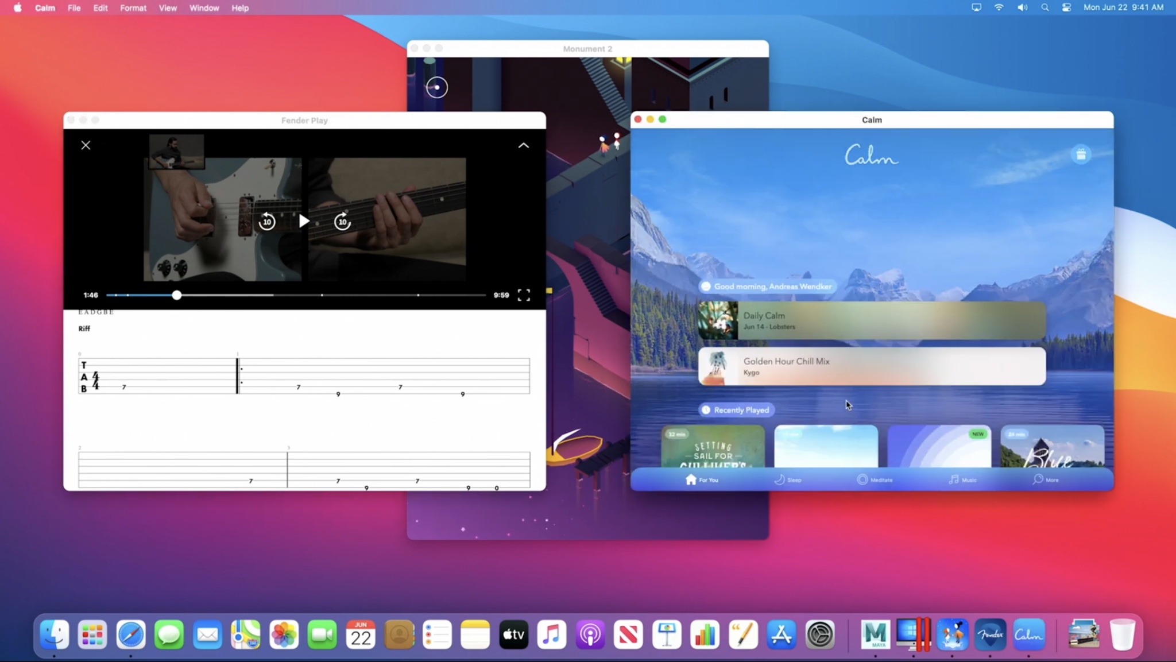Click the gift icon in Calm
The image size is (1176, 662).
point(1081,154)
